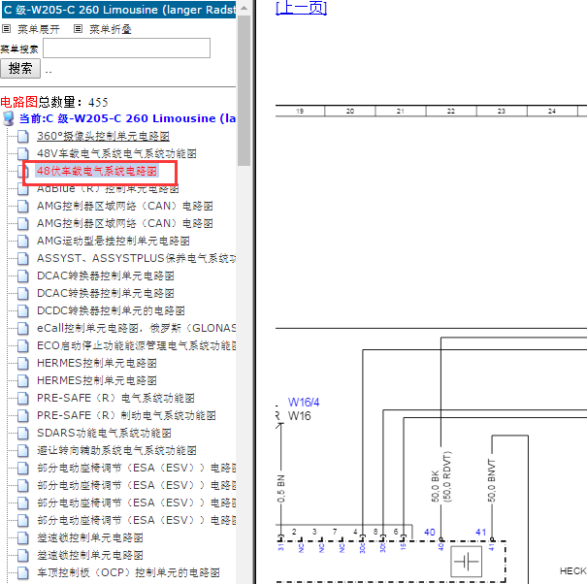Click document icon beside ECO启动停止功能
Viewport: 587px width, 584px height.
(23, 346)
